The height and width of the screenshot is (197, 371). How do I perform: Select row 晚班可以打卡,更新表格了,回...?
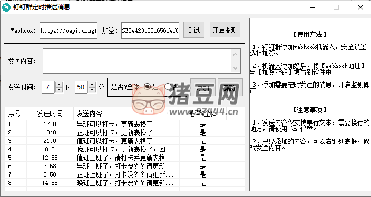[125, 149]
